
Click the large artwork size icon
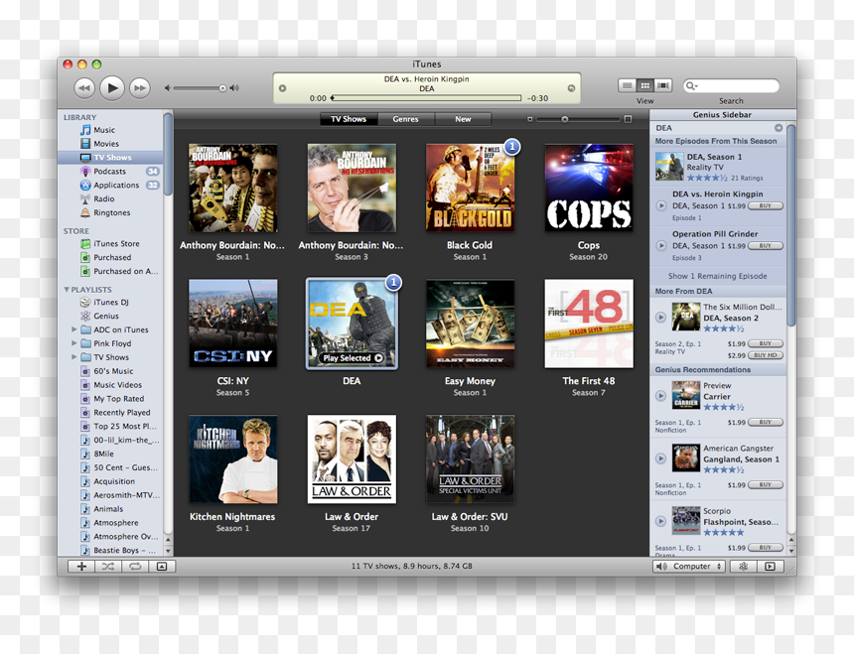point(628,119)
